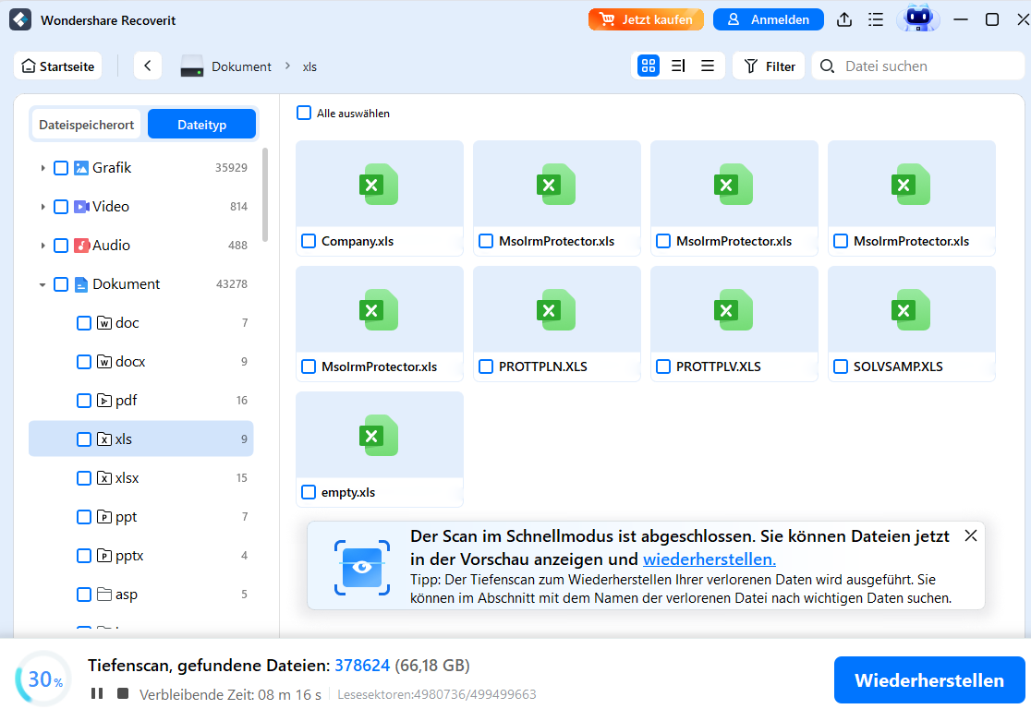This screenshot has height=709, width=1031.
Task: Open the AI robot assistant icon
Action: pos(917,19)
